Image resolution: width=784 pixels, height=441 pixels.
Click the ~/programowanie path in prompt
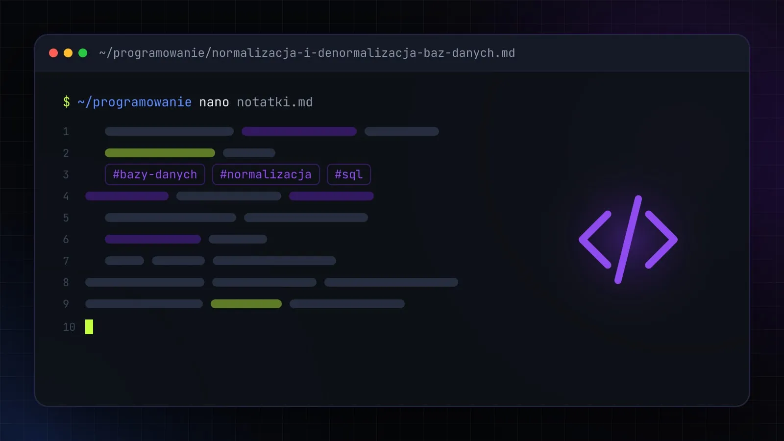(135, 102)
